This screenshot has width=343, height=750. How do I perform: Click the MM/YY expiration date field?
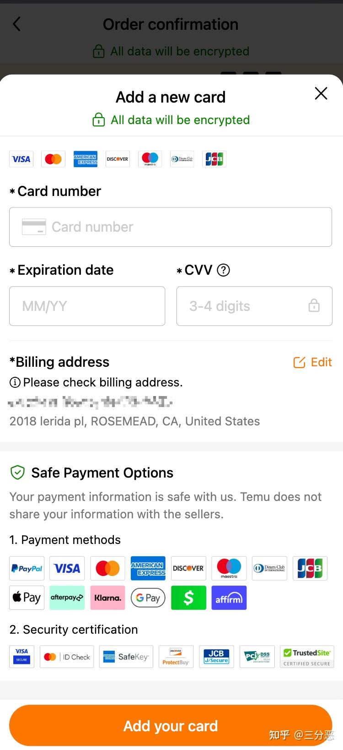tap(87, 306)
